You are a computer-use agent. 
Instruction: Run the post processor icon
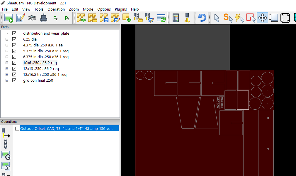(9, 18)
